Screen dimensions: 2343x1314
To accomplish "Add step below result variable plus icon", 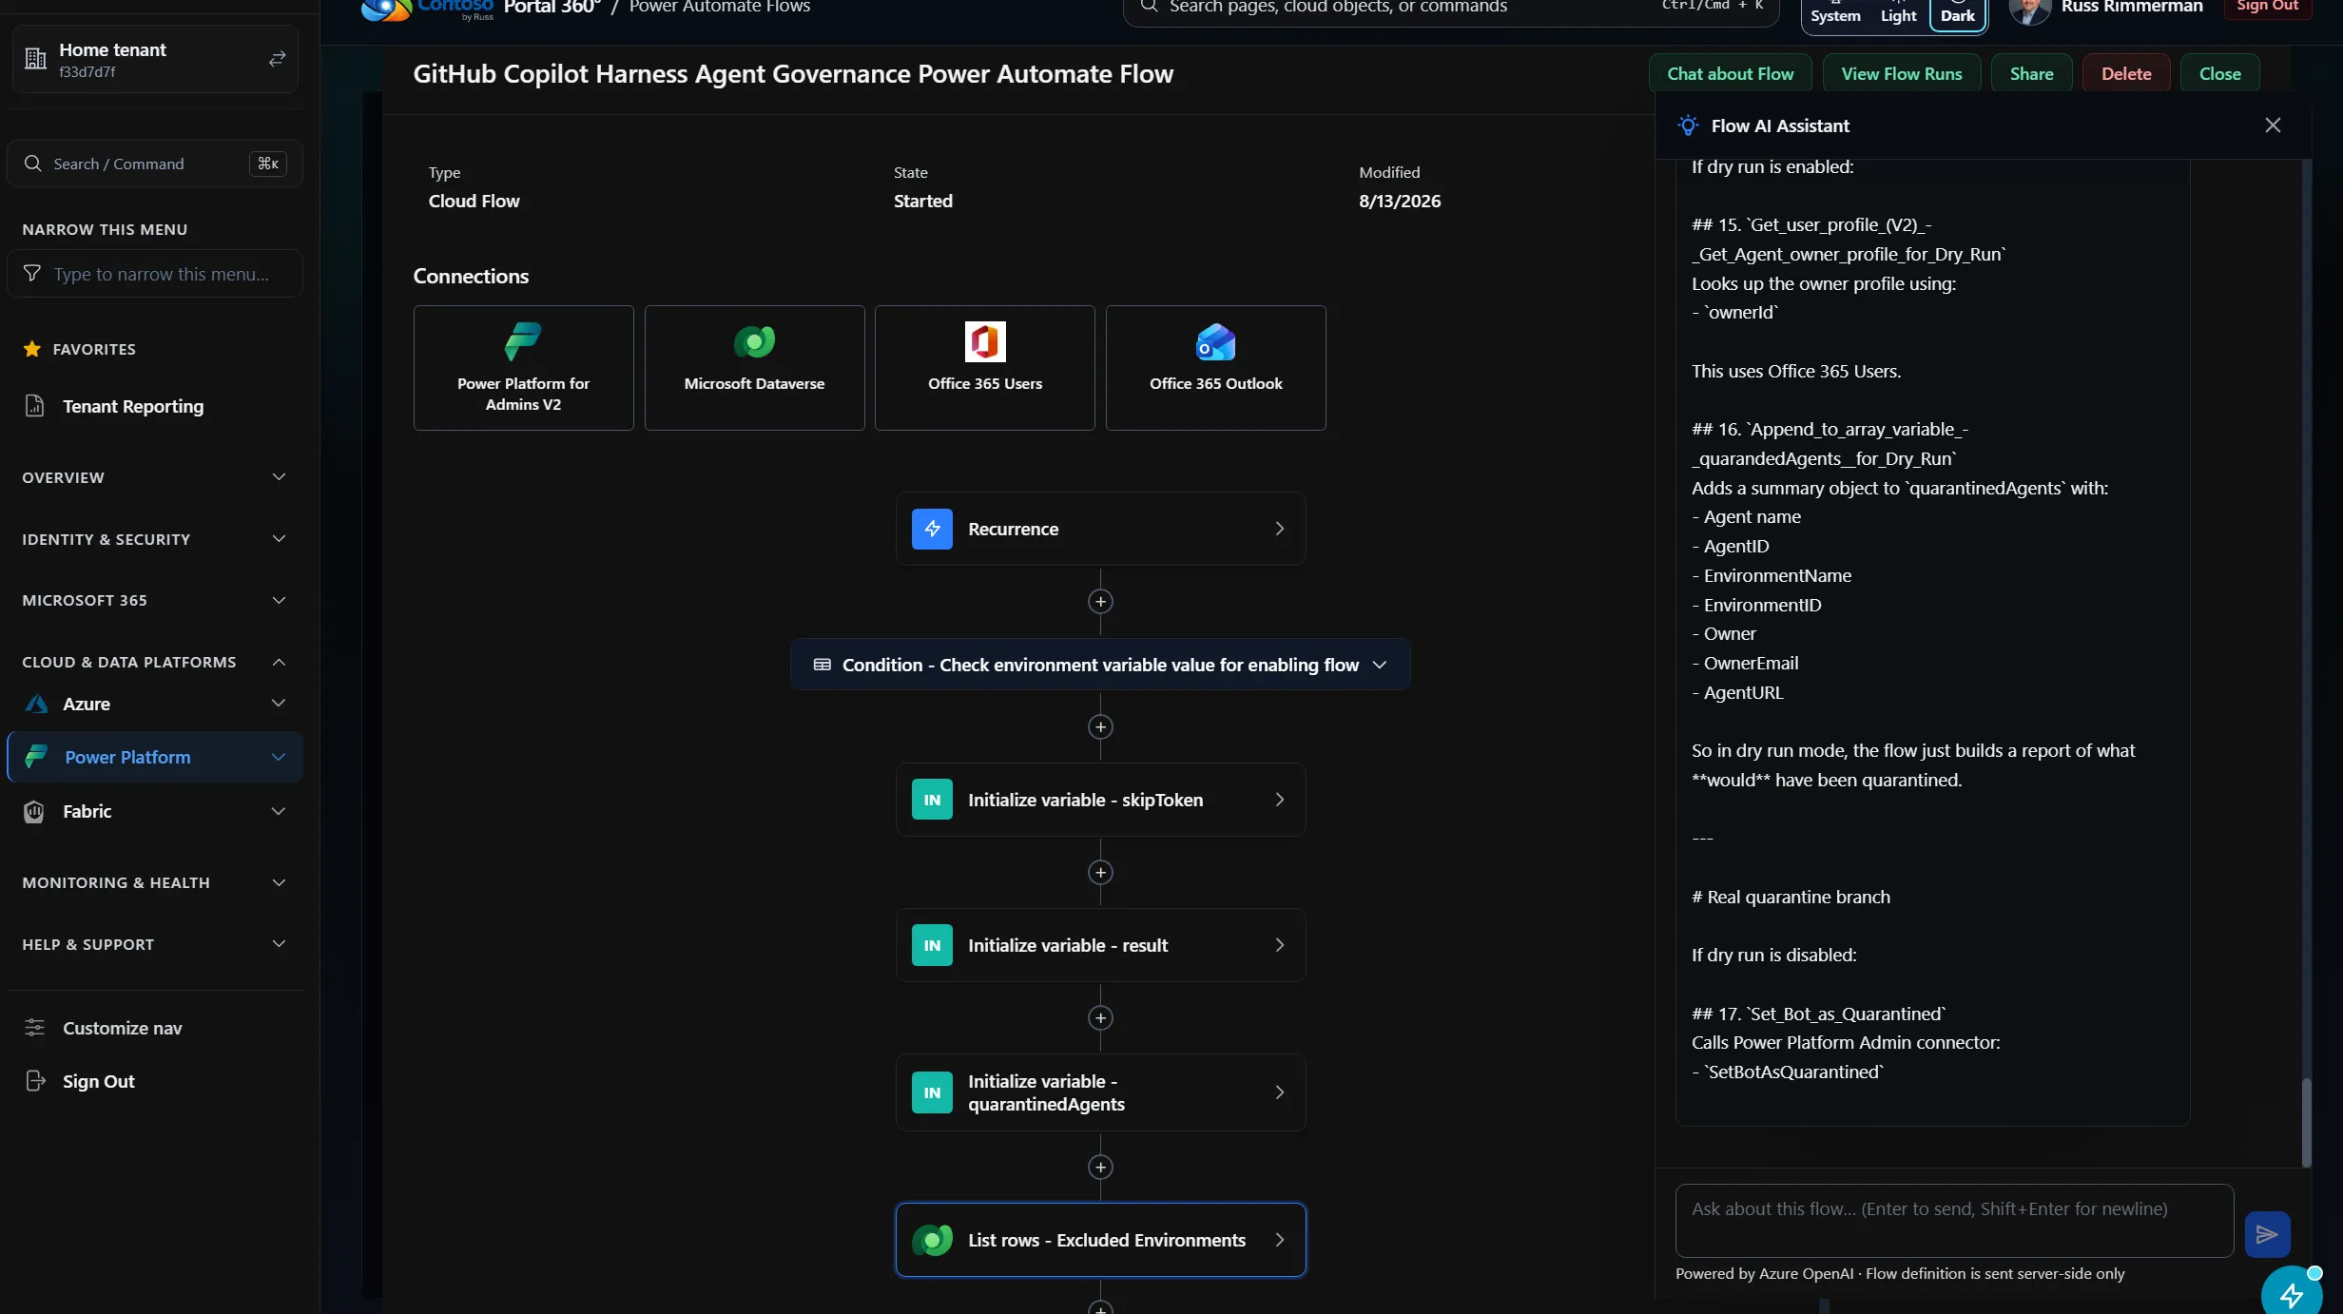I will [1100, 1018].
